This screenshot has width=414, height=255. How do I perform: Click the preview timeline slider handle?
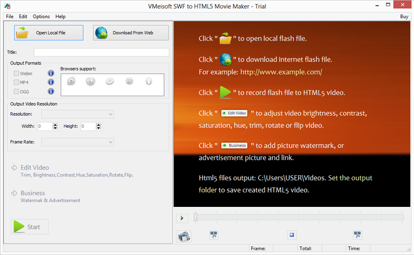tap(196, 217)
